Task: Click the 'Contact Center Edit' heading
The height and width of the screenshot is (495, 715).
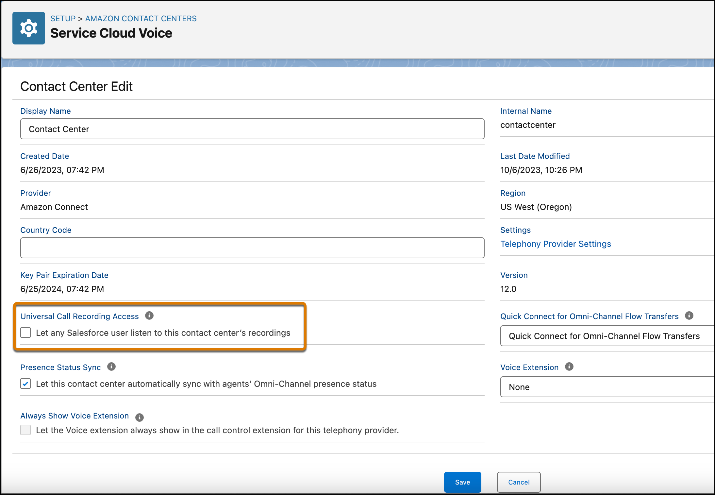Action: [76, 86]
